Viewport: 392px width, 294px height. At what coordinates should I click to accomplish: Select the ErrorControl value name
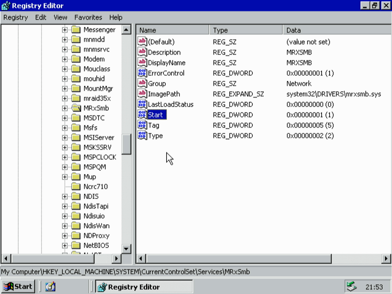pos(166,73)
